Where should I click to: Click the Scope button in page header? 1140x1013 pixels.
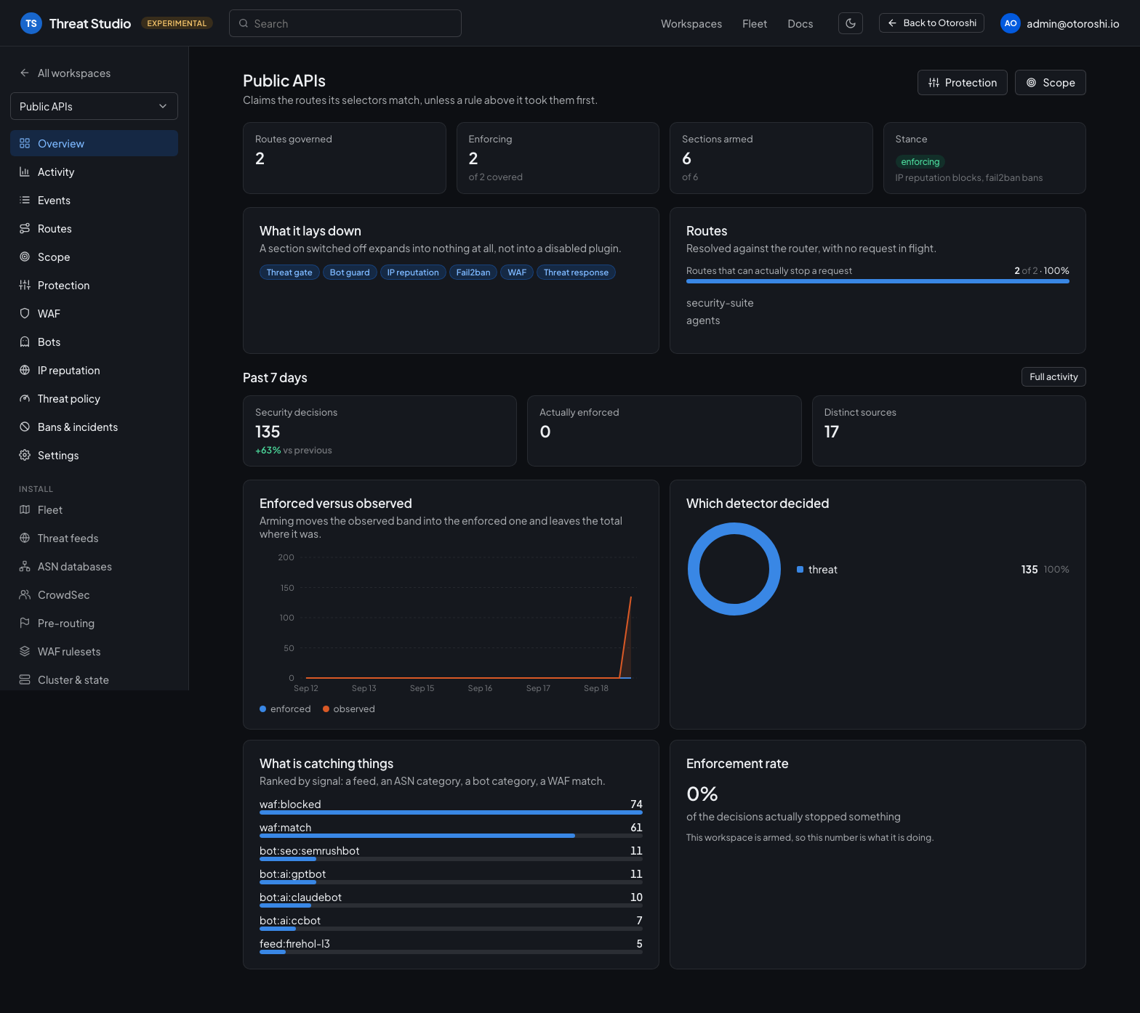point(1050,82)
